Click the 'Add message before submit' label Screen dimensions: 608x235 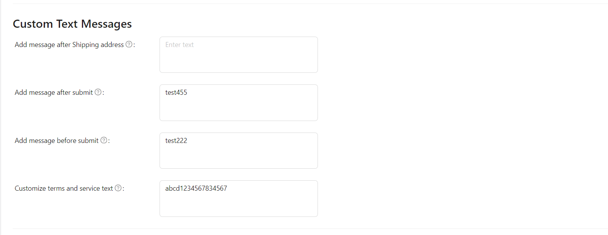pyautogui.click(x=56, y=141)
